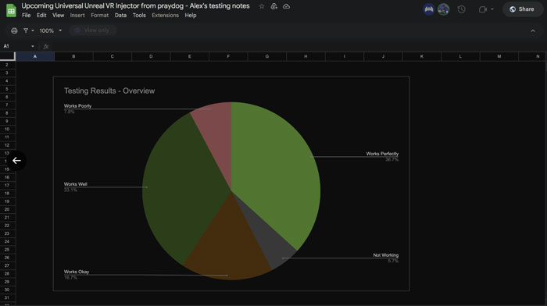Click the move to folder icon
The height and width of the screenshot is (306, 547).
273,6
